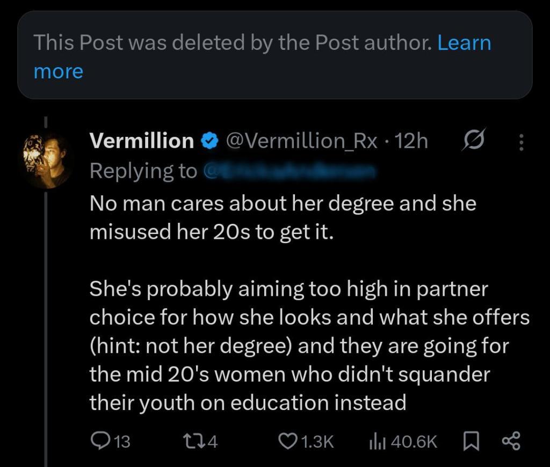The height and width of the screenshot is (467, 550).
Task: Reply using the speech bubble icon
Action: point(100,441)
